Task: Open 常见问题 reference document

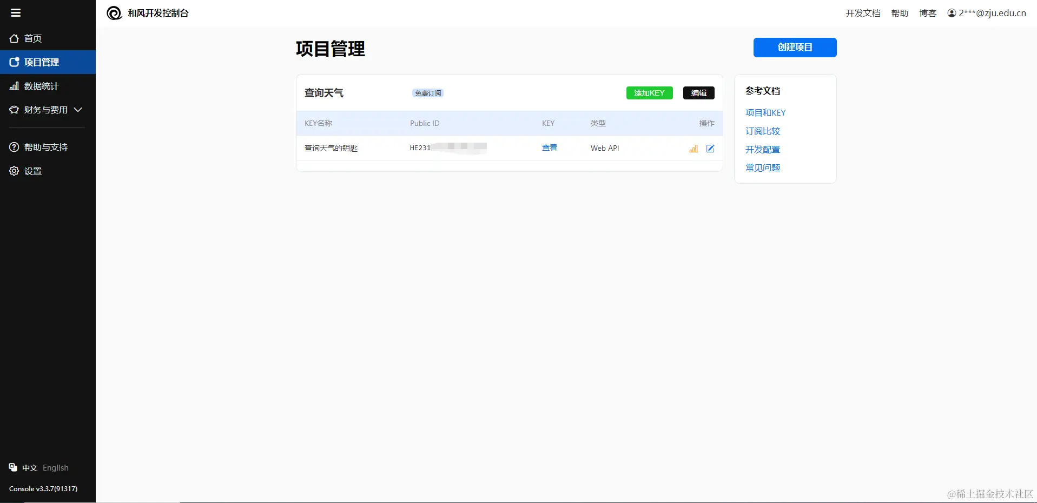Action: pos(763,168)
